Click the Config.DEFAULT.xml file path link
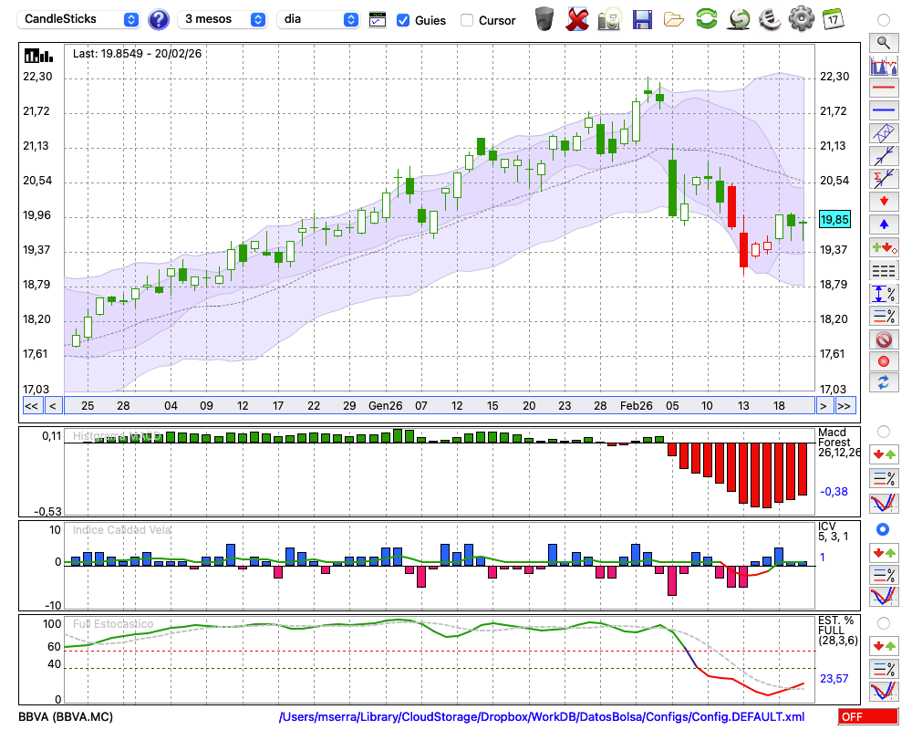This screenshot has width=912, height=730. click(542, 716)
